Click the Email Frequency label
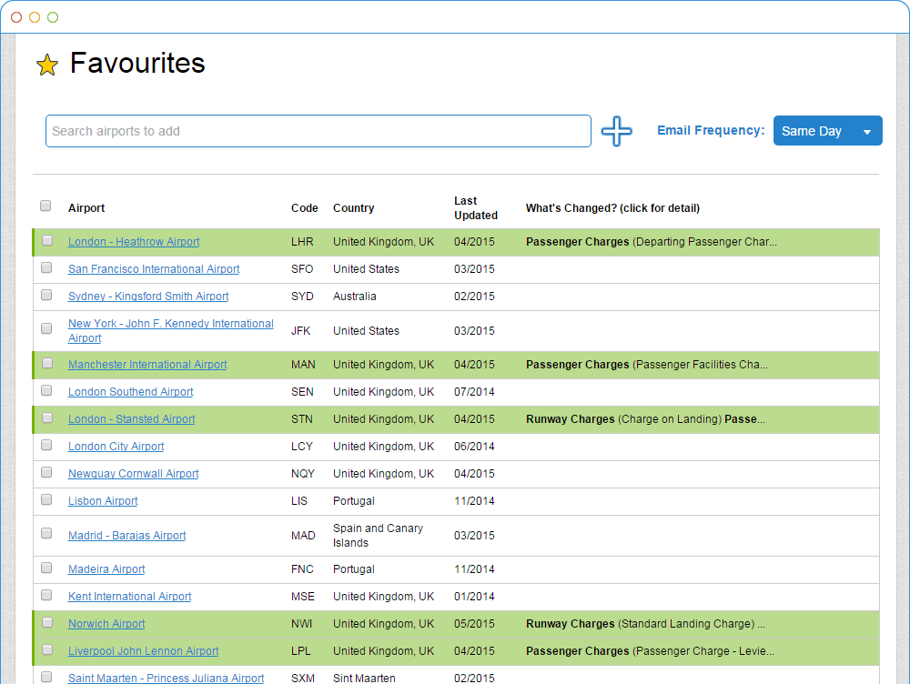The height and width of the screenshot is (684, 910). click(711, 131)
